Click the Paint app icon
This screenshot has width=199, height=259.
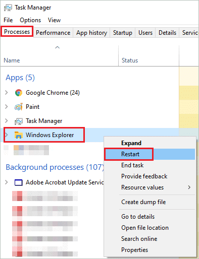pos(19,107)
